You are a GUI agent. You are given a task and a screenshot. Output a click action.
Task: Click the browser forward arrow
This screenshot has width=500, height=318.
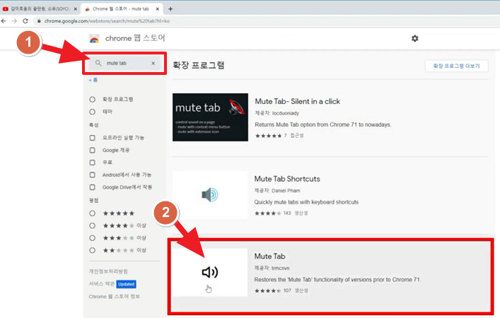point(14,21)
